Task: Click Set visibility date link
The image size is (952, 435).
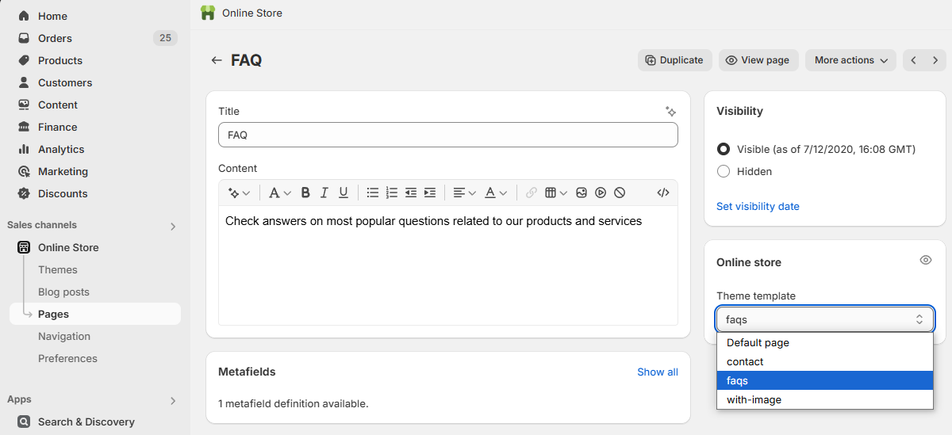Action: point(758,207)
